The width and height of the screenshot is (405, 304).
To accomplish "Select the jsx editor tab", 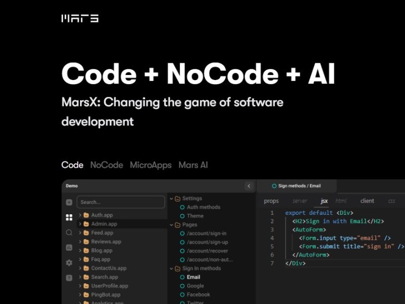I will 324,201.
